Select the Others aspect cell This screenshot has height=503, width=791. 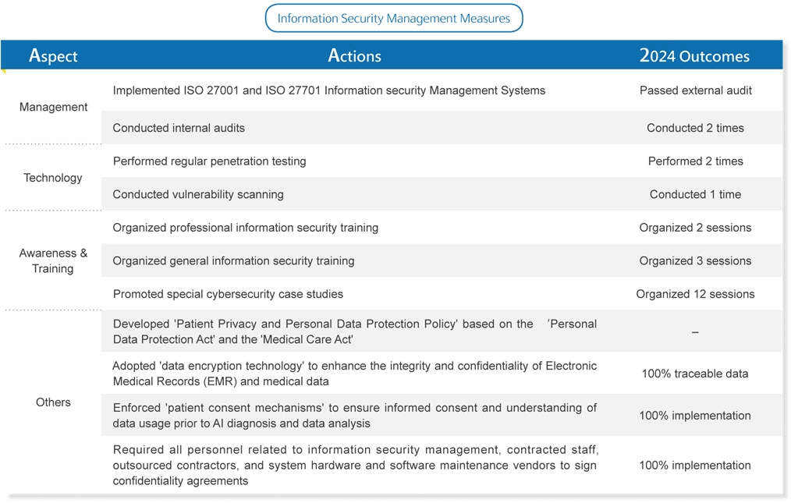pos(53,402)
